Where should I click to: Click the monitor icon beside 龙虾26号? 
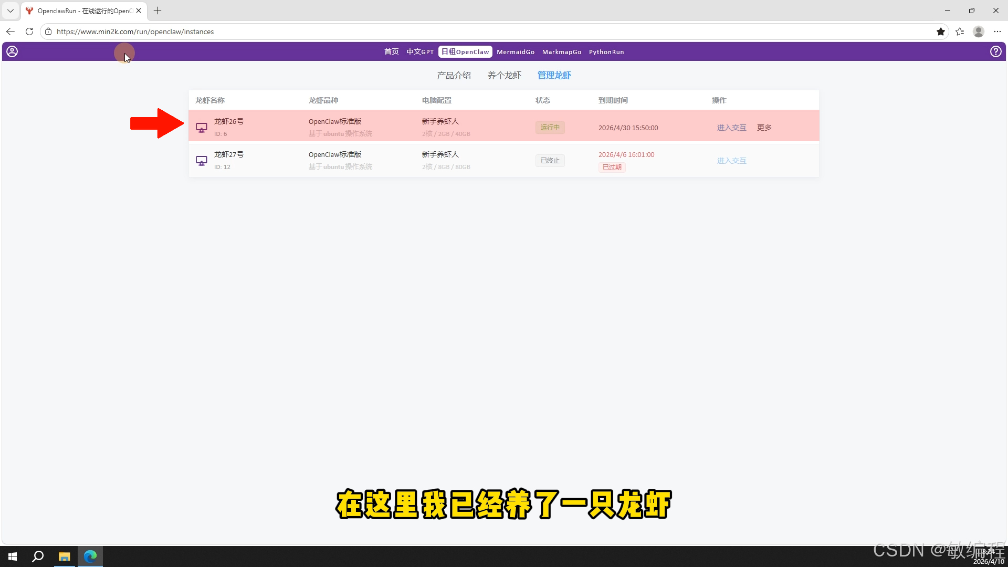pos(201,127)
